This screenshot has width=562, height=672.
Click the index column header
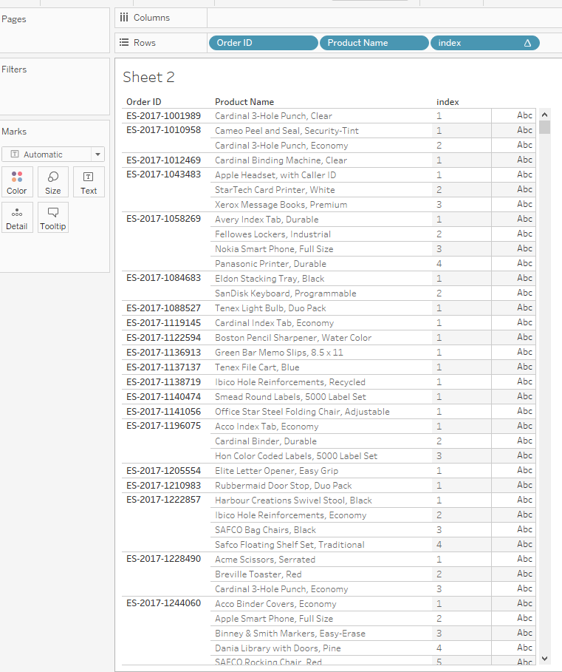point(448,102)
